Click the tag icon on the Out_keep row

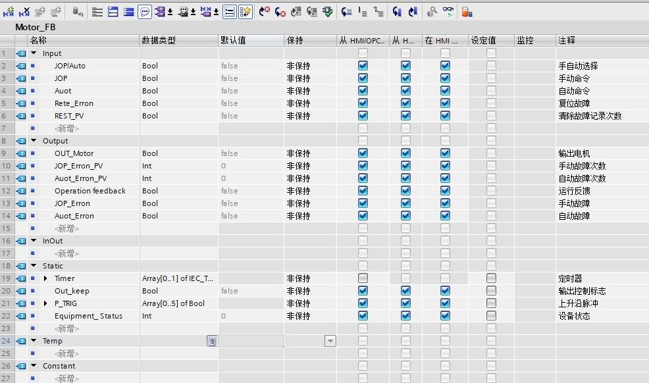[20, 291]
